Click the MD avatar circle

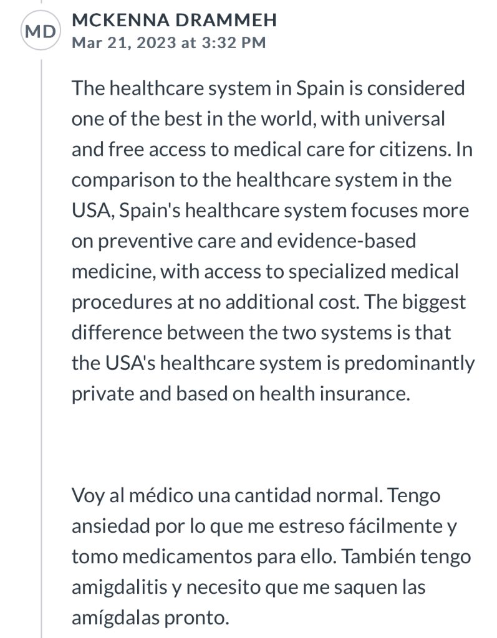click(x=41, y=31)
